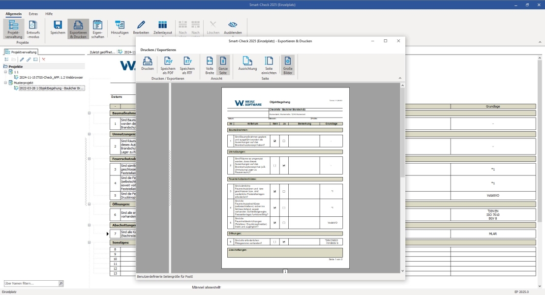Click the pencil edit icon in project toolbar
Image resolution: width=545 pixels, height=295 pixels.
(22, 59)
